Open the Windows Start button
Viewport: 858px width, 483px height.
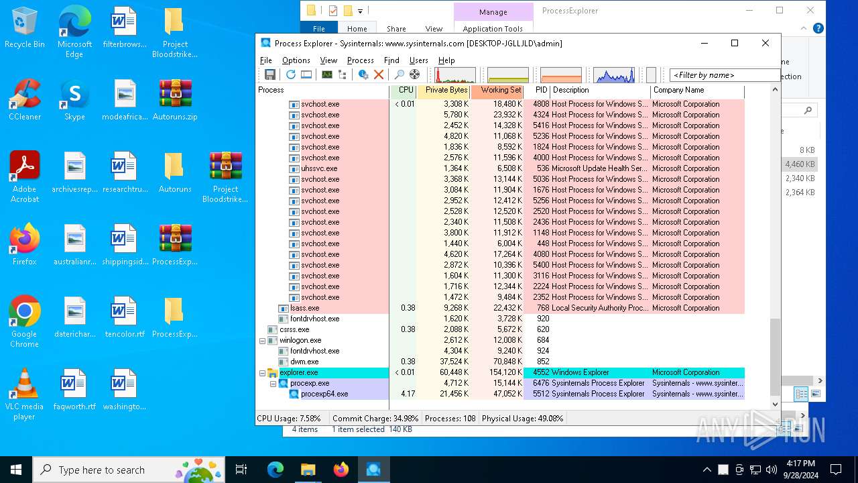click(16, 470)
